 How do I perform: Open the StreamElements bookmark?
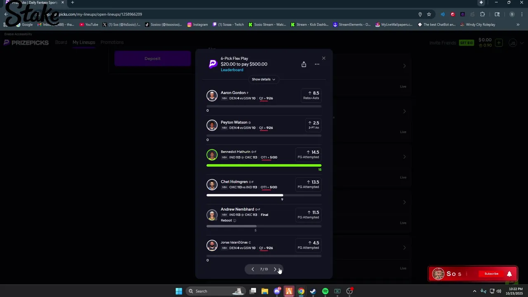point(352,25)
